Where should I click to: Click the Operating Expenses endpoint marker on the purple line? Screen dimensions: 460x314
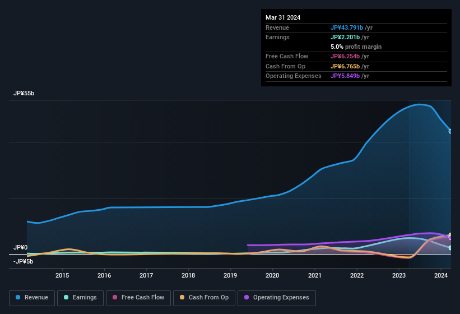point(450,237)
